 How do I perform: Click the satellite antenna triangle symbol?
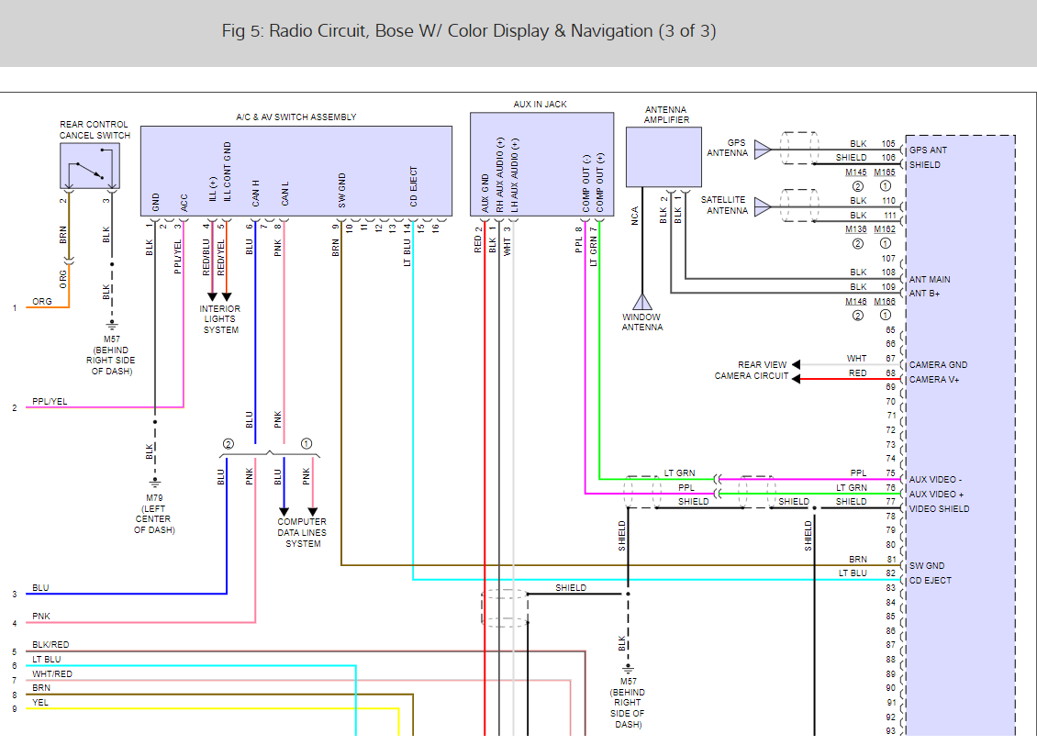pyautogui.click(x=762, y=206)
